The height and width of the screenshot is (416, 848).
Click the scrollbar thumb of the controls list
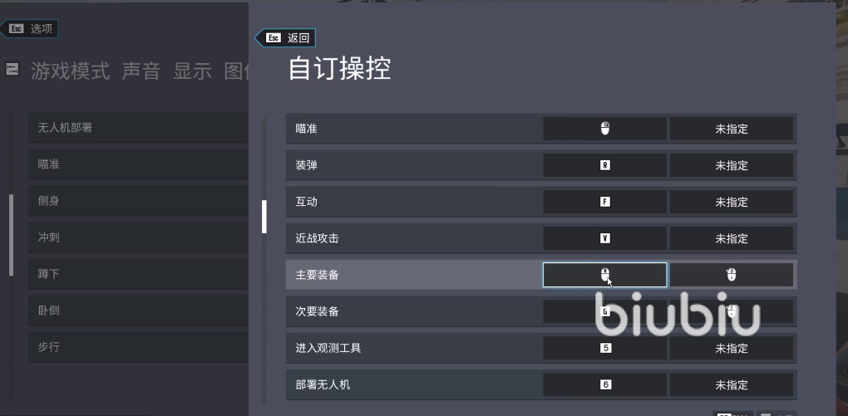264,217
